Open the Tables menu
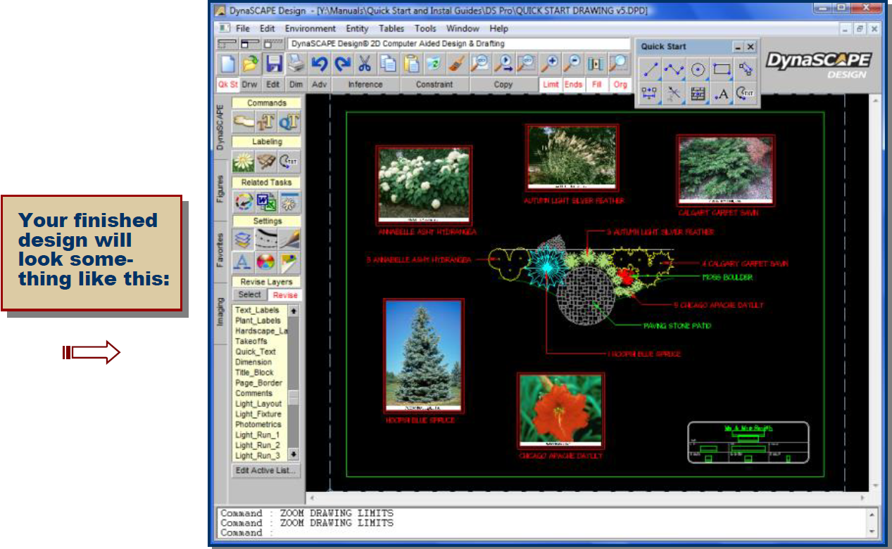Screen dimensions: 892x549 pyautogui.click(x=391, y=29)
